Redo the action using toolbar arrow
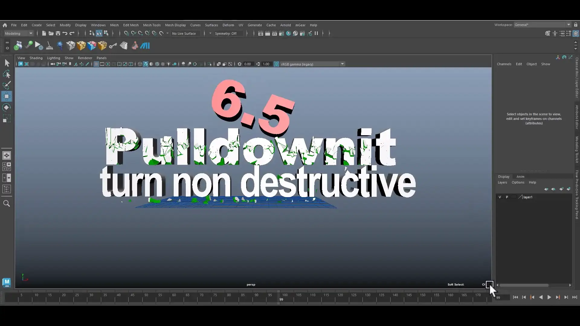 pyautogui.click(x=72, y=34)
